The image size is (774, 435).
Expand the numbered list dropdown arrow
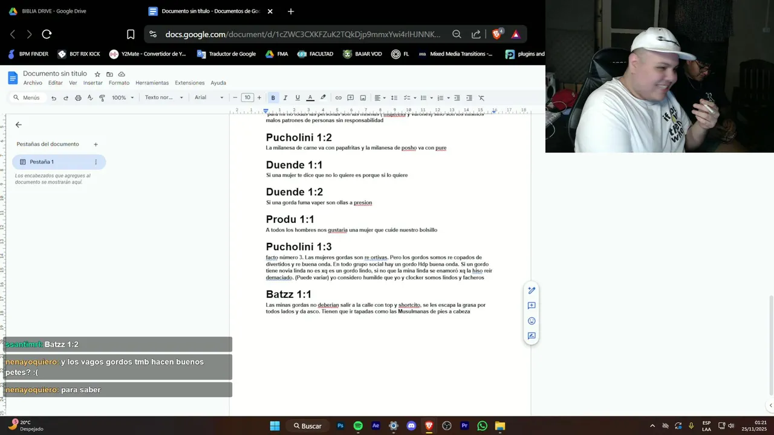coord(448,98)
